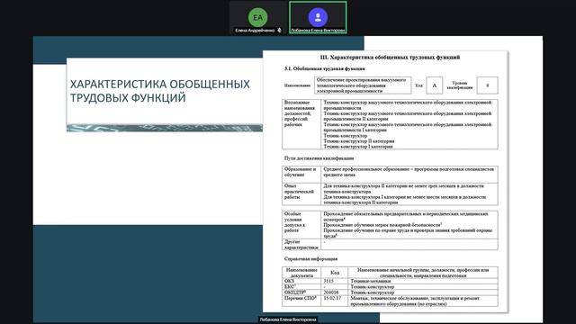Viewport: 576px width, 324px height.
Task: Click the Справочная информация heading
Action: point(310,259)
